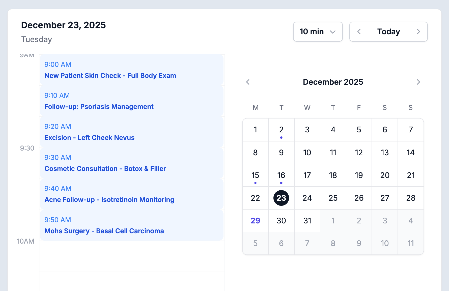Go to previous day using left arrow
This screenshot has height=291, width=449.
tap(359, 32)
